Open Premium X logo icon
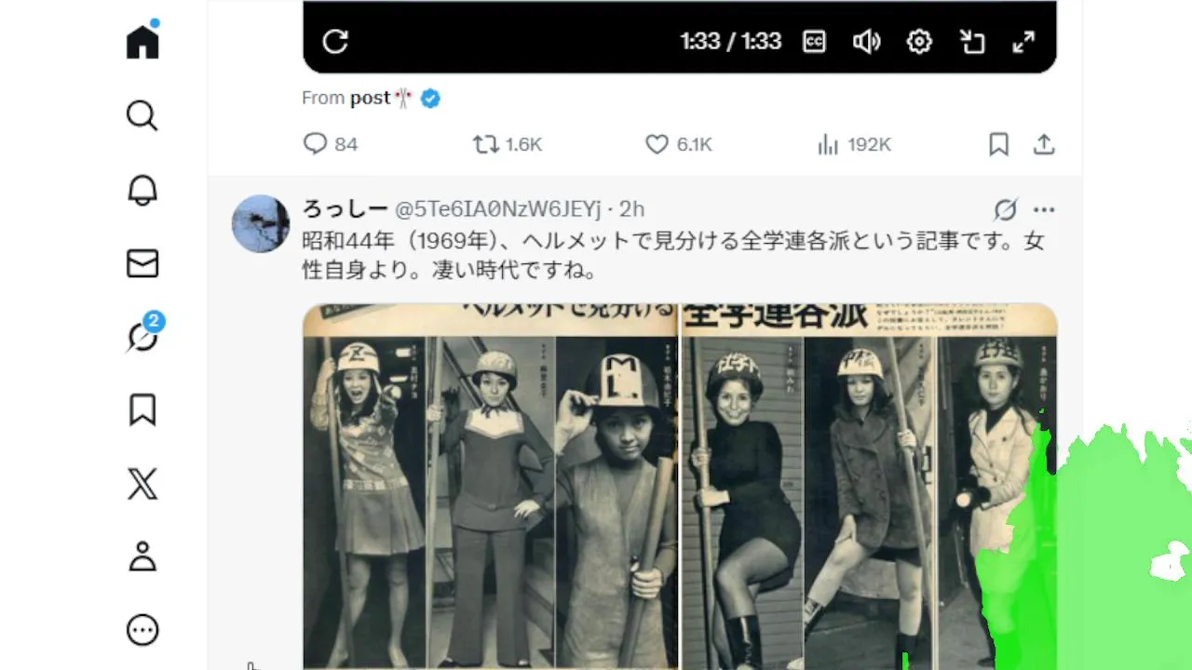 point(142,484)
